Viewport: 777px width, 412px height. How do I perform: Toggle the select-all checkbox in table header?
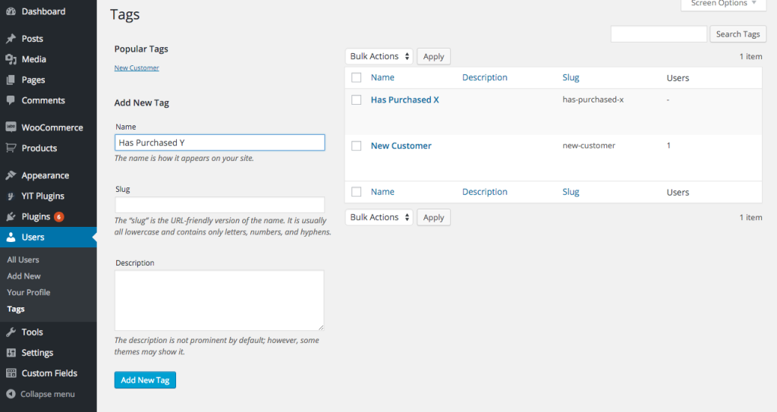click(x=357, y=77)
